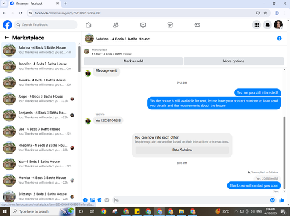Click the Messenger | Facebook browser tab
Image resolution: width=290 pixels, height=216 pixels.
click(34, 3)
